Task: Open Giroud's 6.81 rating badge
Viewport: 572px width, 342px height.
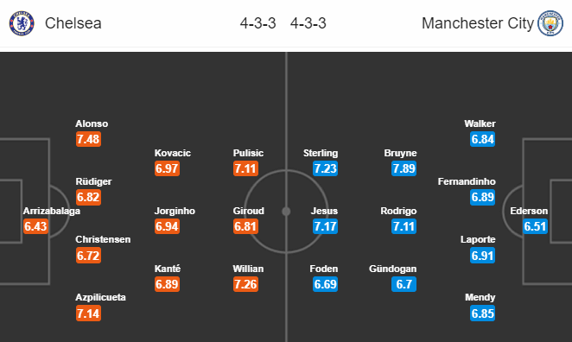Action: point(246,226)
